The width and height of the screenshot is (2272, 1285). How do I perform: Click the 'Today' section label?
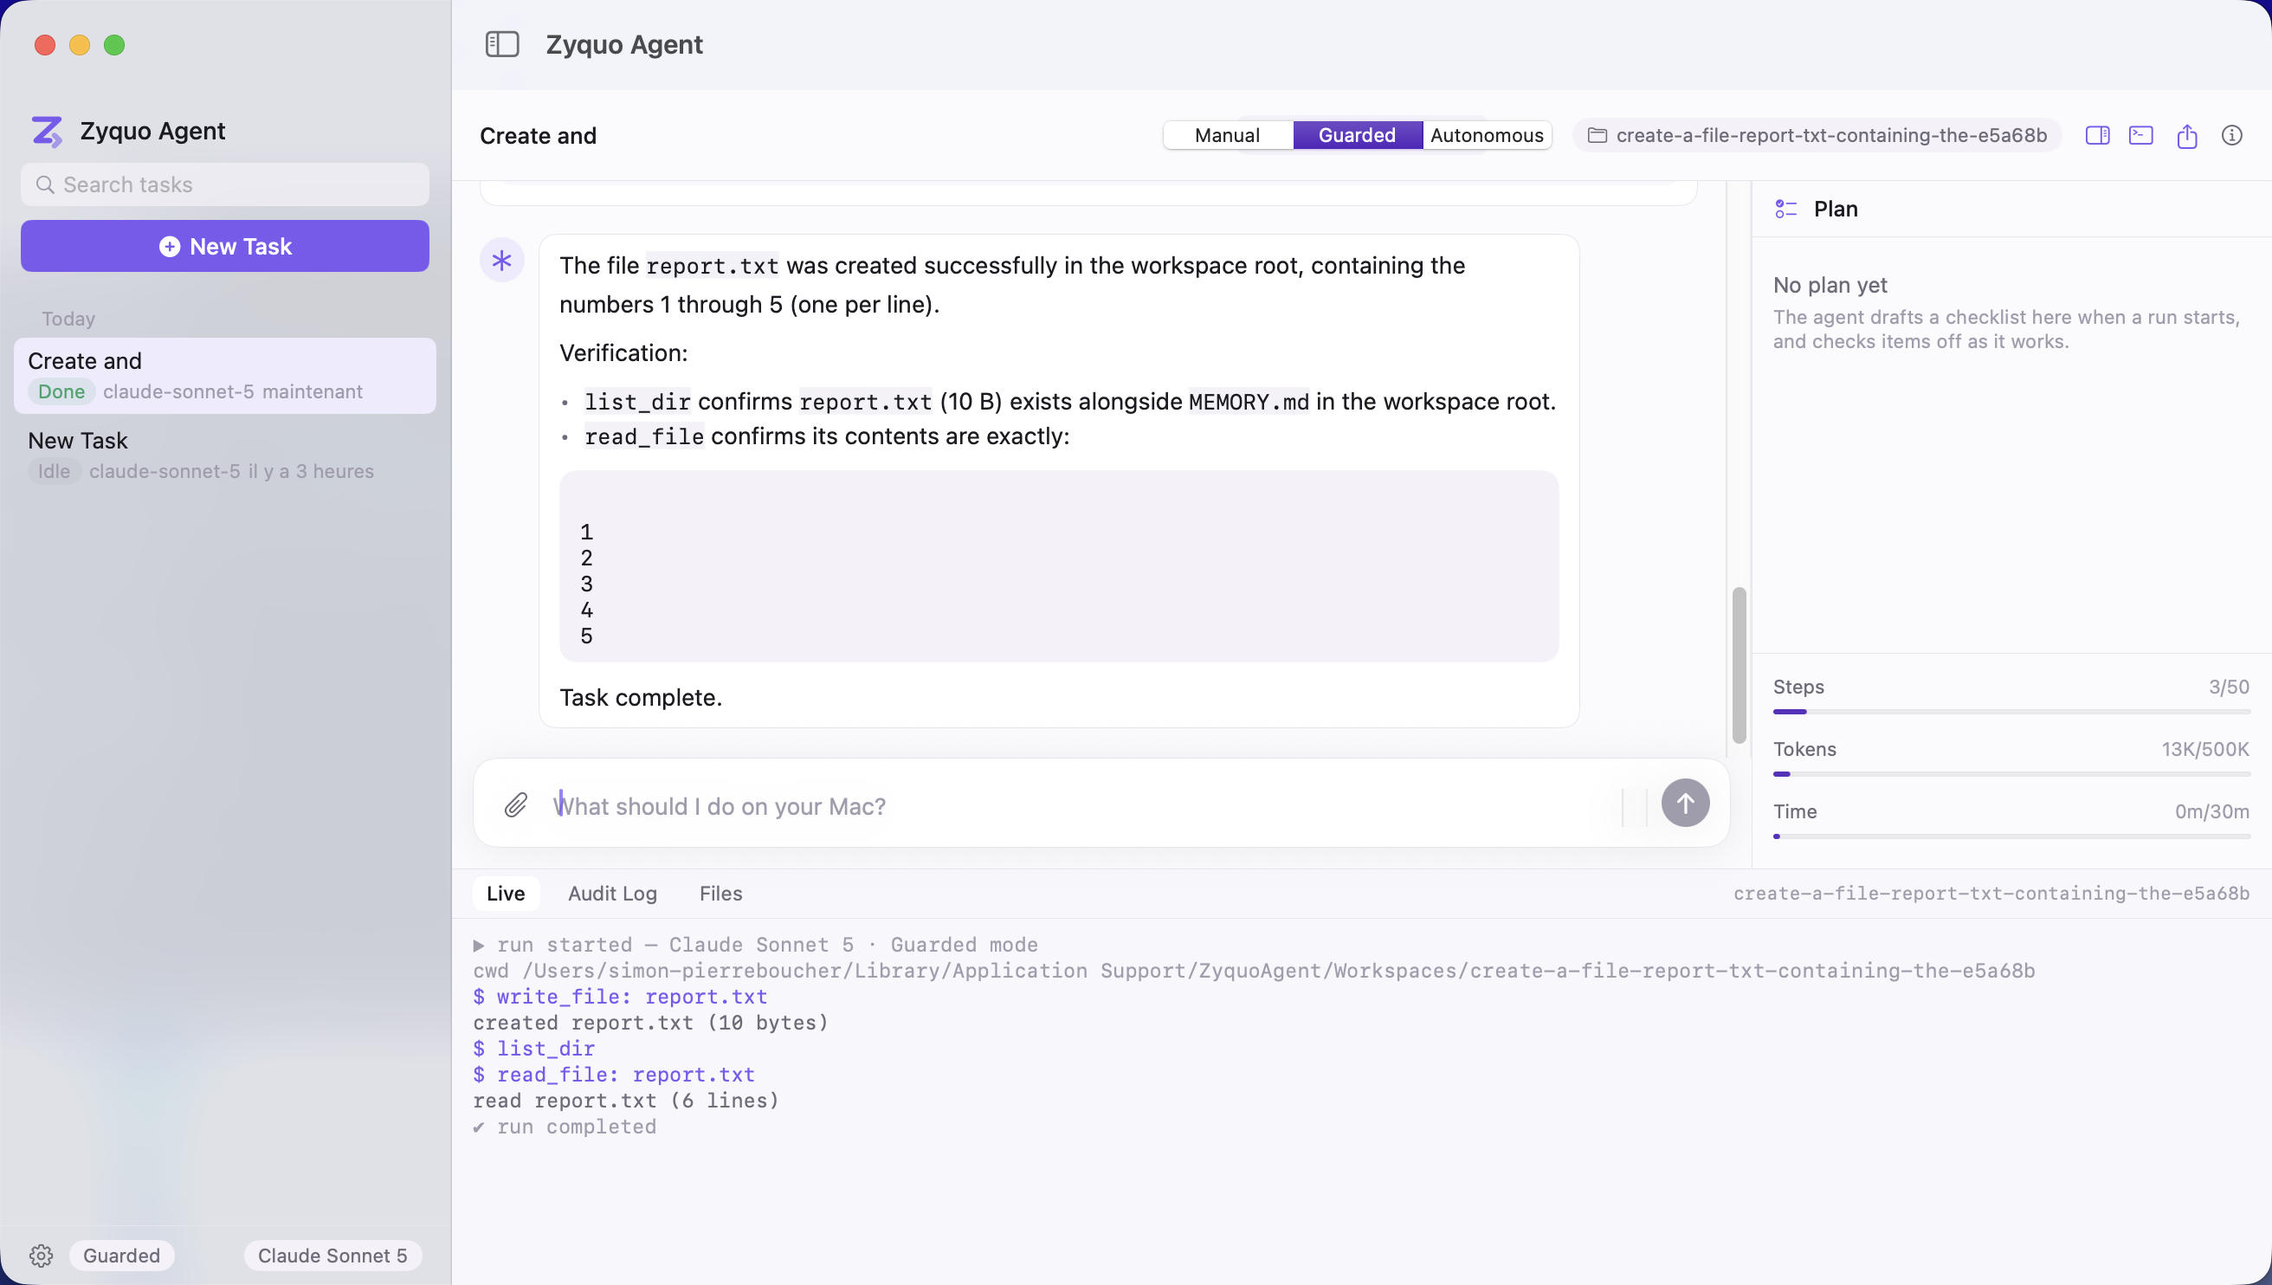tap(68, 319)
